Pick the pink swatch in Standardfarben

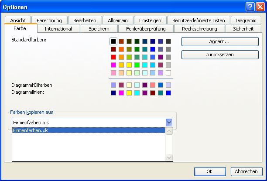(x=113, y=73)
